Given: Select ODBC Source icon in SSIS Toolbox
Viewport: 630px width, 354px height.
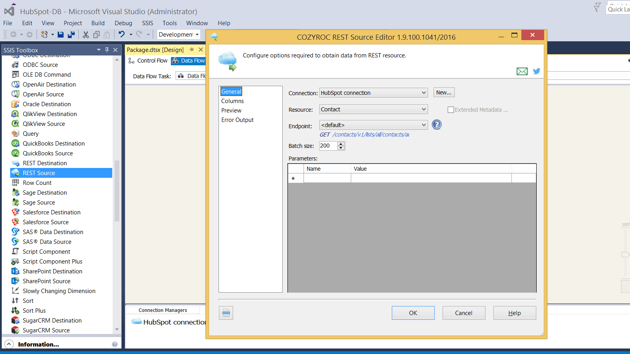Looking at the screenshot, I should [15, 65].
